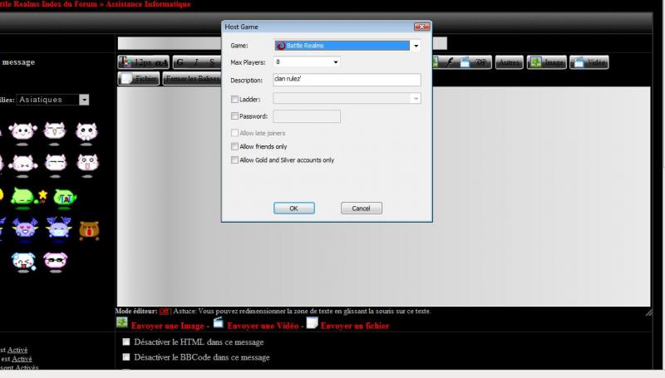Image resolution: width=665 pixels, height=378 pixels.
Task: Apply bold with the G button
Action: [180, 62]
